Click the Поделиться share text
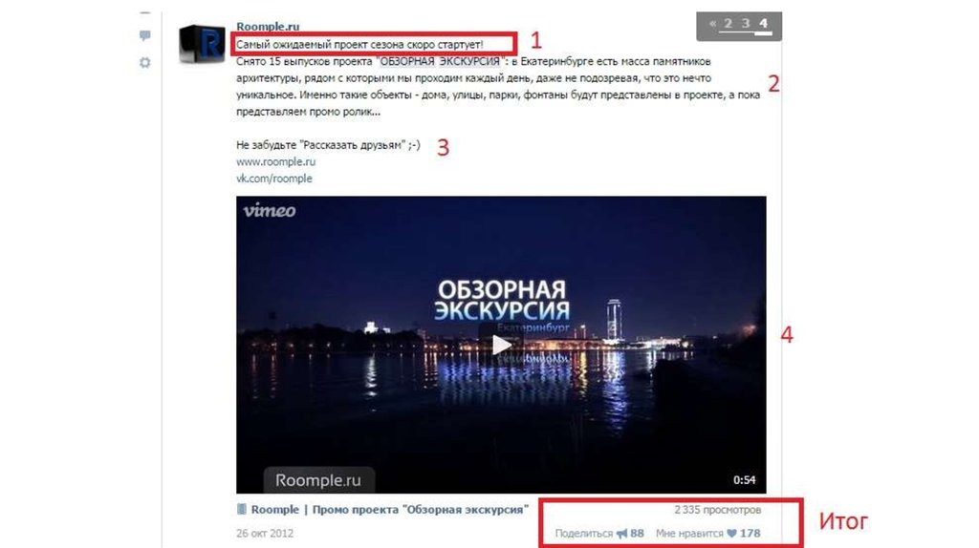 (x=584, y=534)
